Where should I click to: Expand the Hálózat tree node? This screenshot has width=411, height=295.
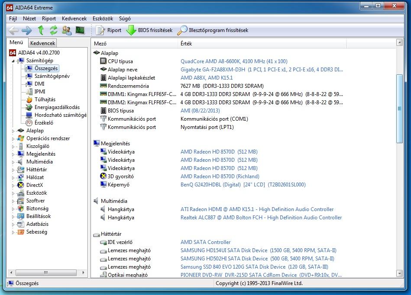coord(13,178)
